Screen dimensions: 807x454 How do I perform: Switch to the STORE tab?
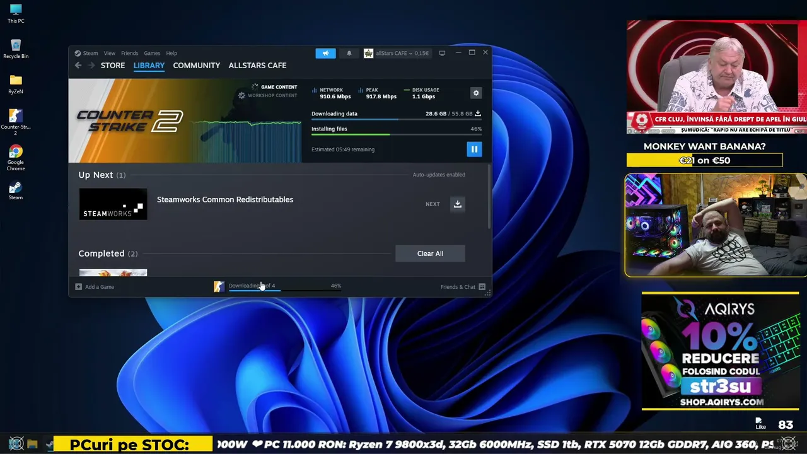pyautogui.click(x=113, y=66)
